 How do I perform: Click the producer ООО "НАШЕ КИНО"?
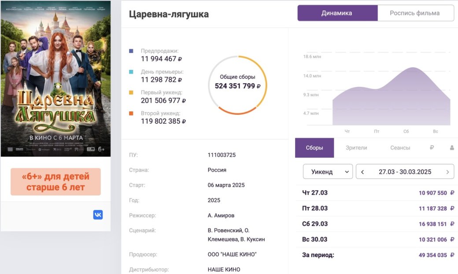point(232,255)
